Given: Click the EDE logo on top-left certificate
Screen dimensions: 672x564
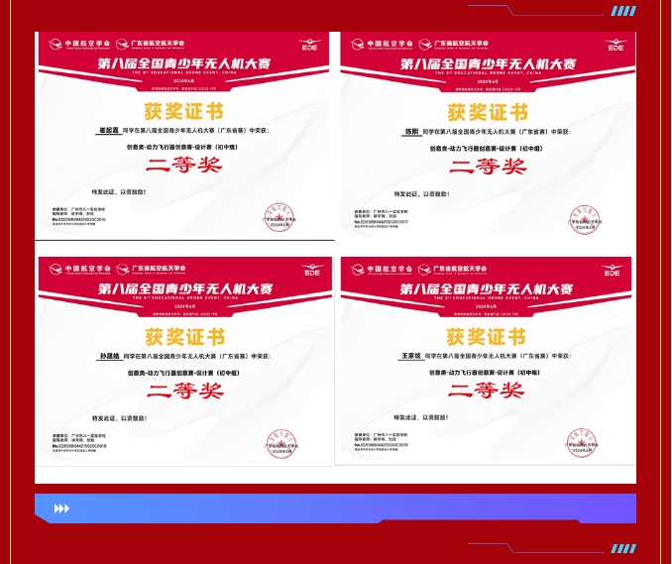Looking at the screenshot, I should pos(313,46).
